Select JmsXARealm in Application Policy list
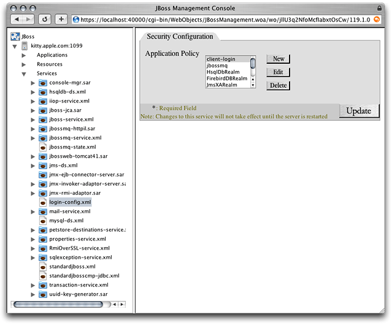The image size is (392, 325). [228, 85]
